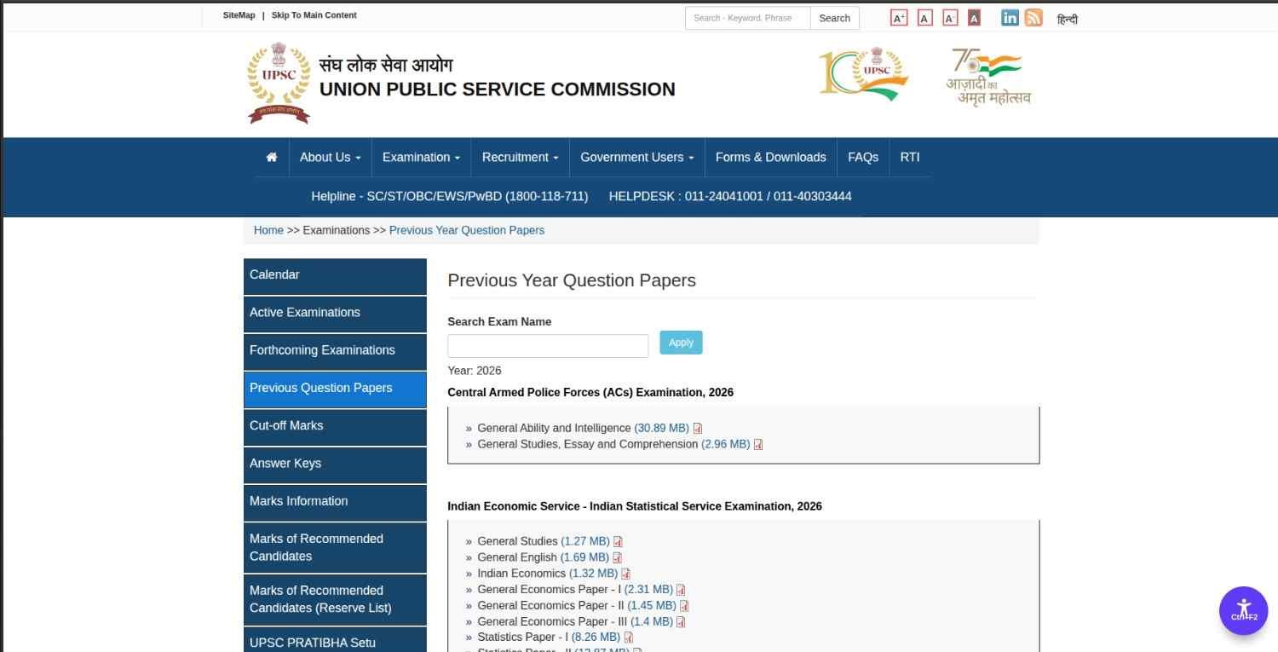Decrease font size with A- icon

(950, 18)
